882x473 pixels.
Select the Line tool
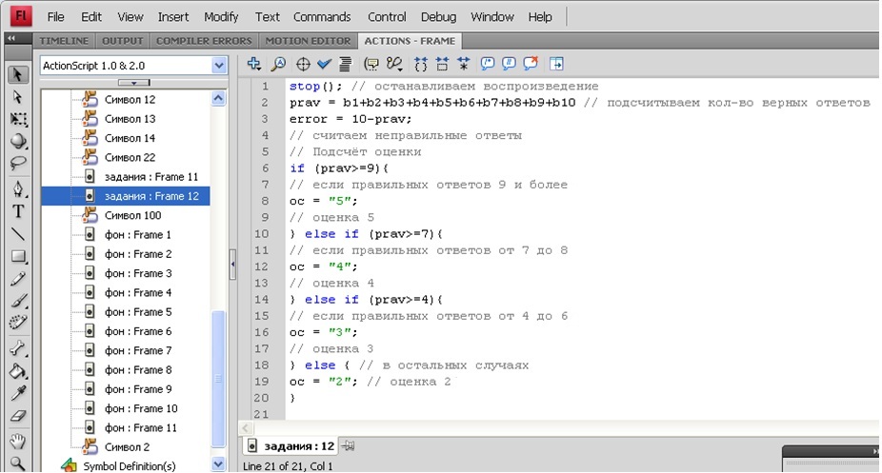18,234
